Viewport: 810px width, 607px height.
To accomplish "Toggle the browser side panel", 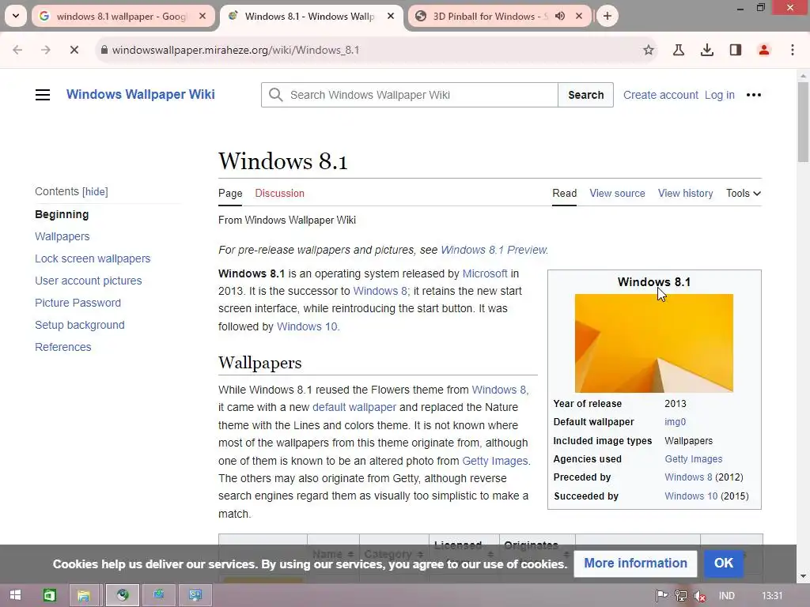I will point(736,50).
